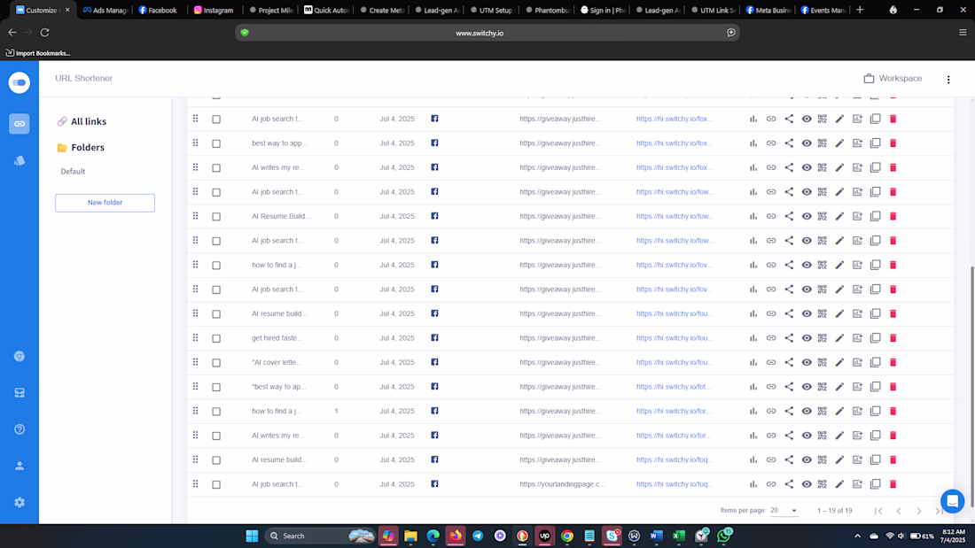
Task: Copy the short link for "get hired faste..." row
Action: coord(771,338)
